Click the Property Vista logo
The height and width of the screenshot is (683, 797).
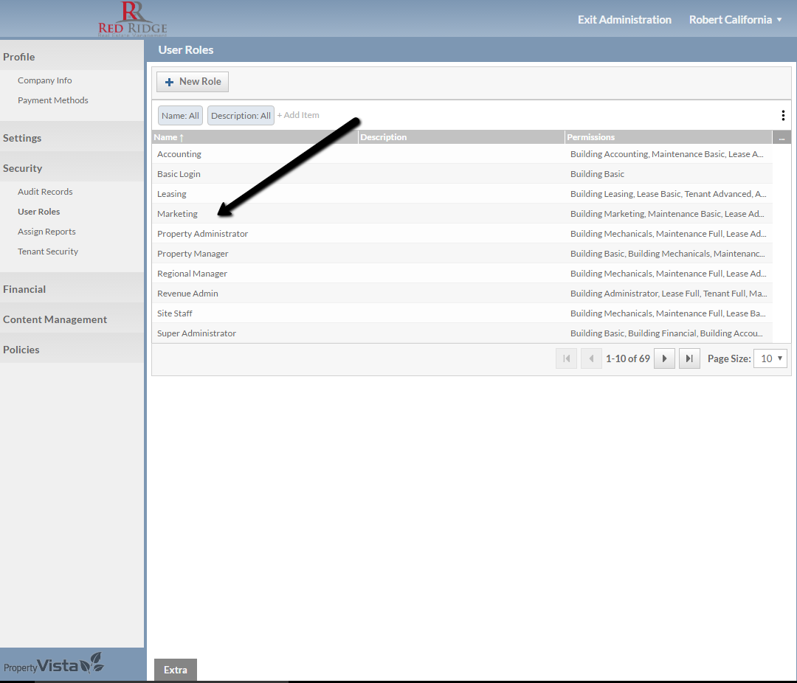point(53,665)
